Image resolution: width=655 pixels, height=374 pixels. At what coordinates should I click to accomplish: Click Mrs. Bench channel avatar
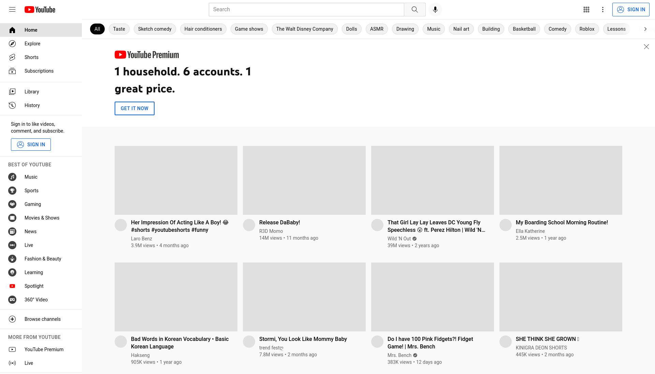[x=377, y=342]
